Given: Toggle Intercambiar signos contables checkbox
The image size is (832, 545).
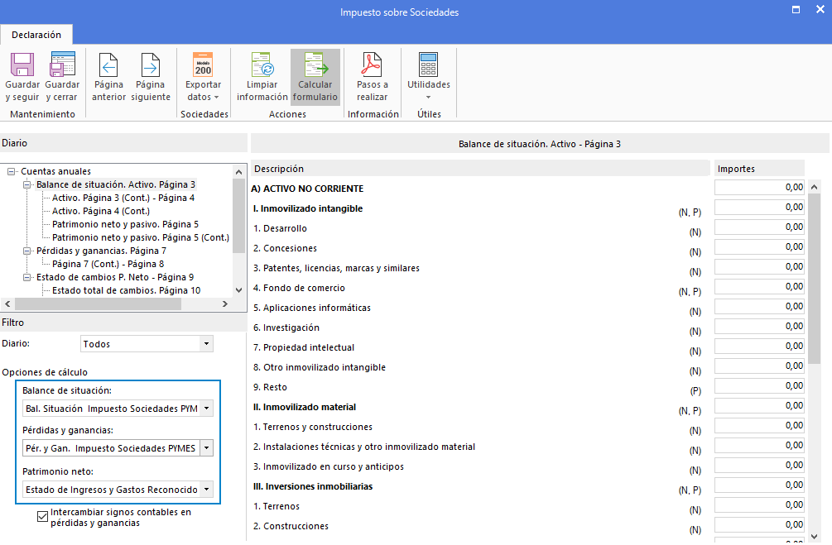Looking at the screenshot, I should click(x=43, y=516).
